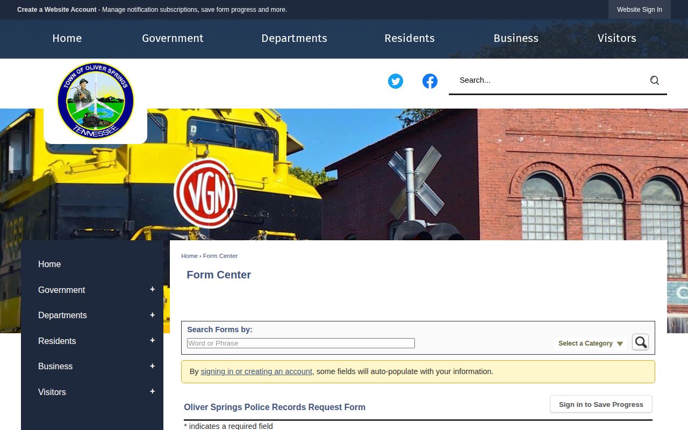The image size is (688, 430).
Task: Open the Government top navigation menu
Action: [173, 38]
